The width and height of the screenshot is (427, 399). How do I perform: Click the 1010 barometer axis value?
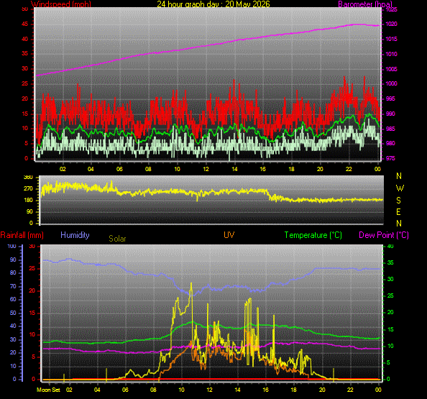391,54
